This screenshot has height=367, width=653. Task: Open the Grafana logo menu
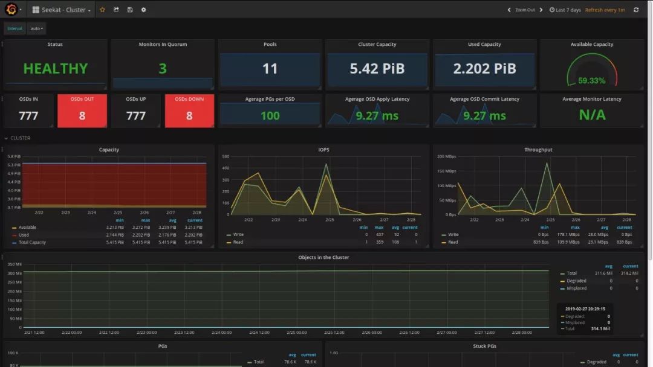(x=12, y=9)
